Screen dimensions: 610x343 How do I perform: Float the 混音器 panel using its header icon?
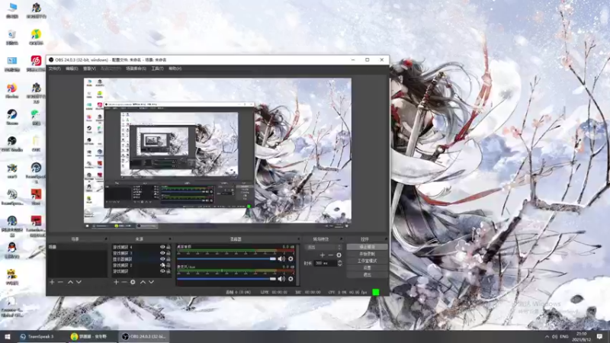coord(298,239)
